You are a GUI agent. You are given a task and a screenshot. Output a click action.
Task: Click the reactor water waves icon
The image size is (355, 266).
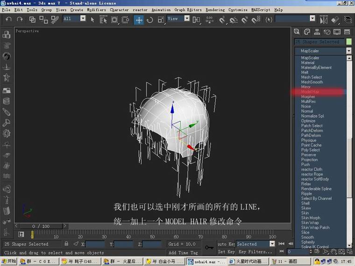click(7, 176)
